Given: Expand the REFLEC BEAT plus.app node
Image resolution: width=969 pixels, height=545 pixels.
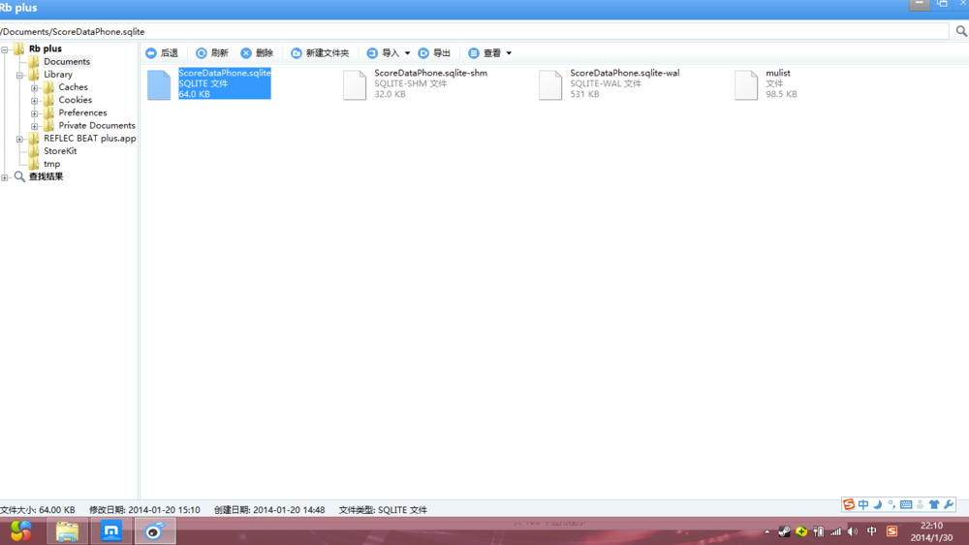Looking at the screenshot, I should (x=19, y=140).
